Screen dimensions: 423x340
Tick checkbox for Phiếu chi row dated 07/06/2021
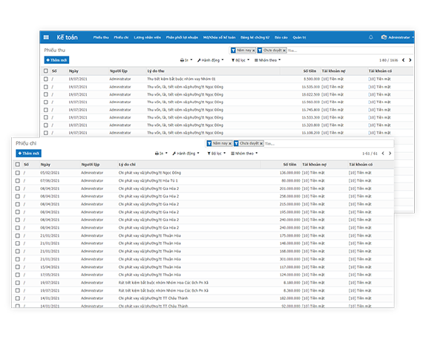18,180
